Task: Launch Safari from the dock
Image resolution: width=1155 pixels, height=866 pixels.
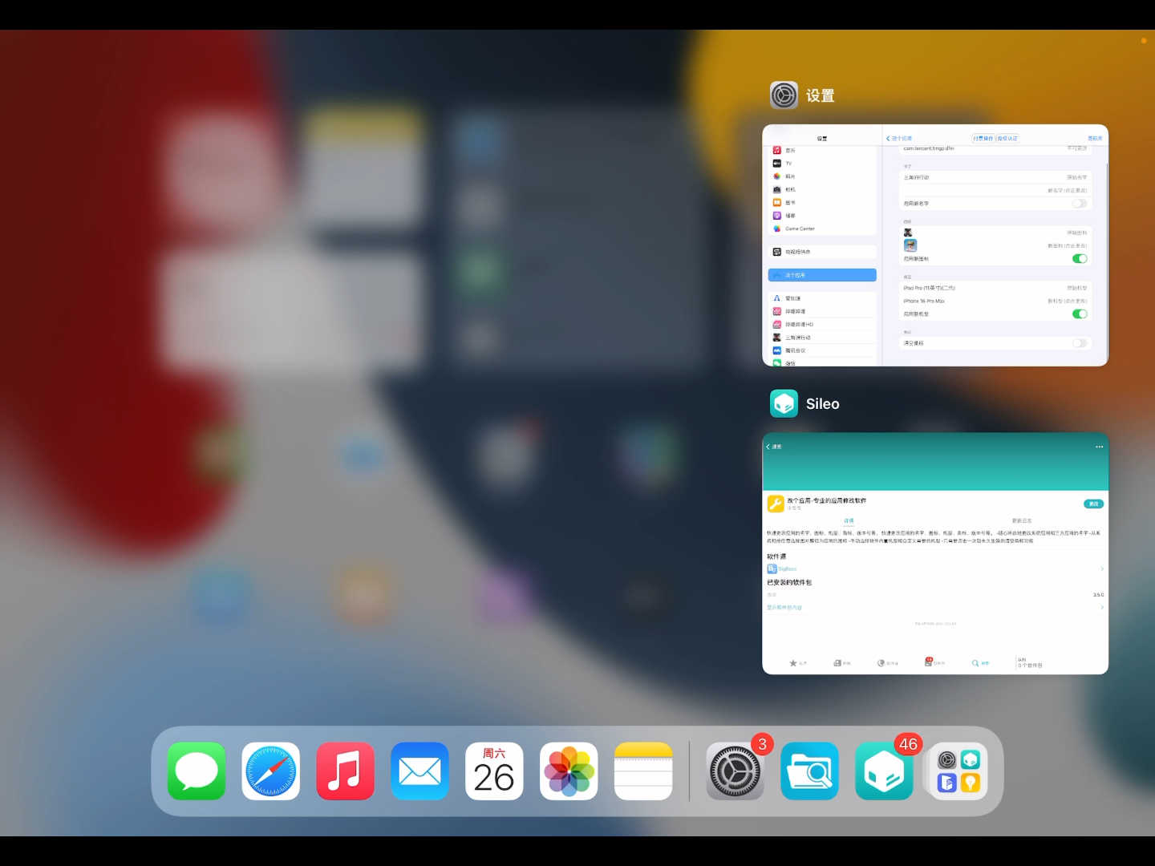Action: pyautogui.click(x=271, y=771)
